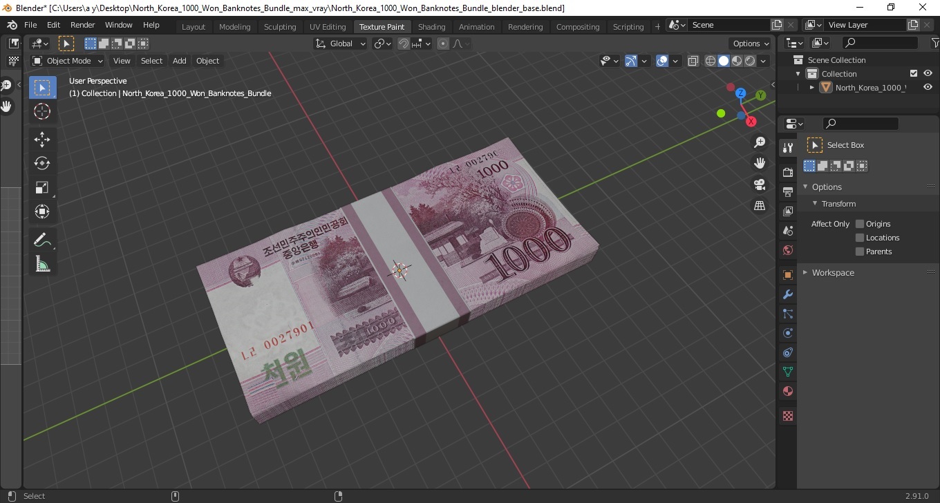Collapse the Transform subpanel
940x503 pixels.
point(815,204)
